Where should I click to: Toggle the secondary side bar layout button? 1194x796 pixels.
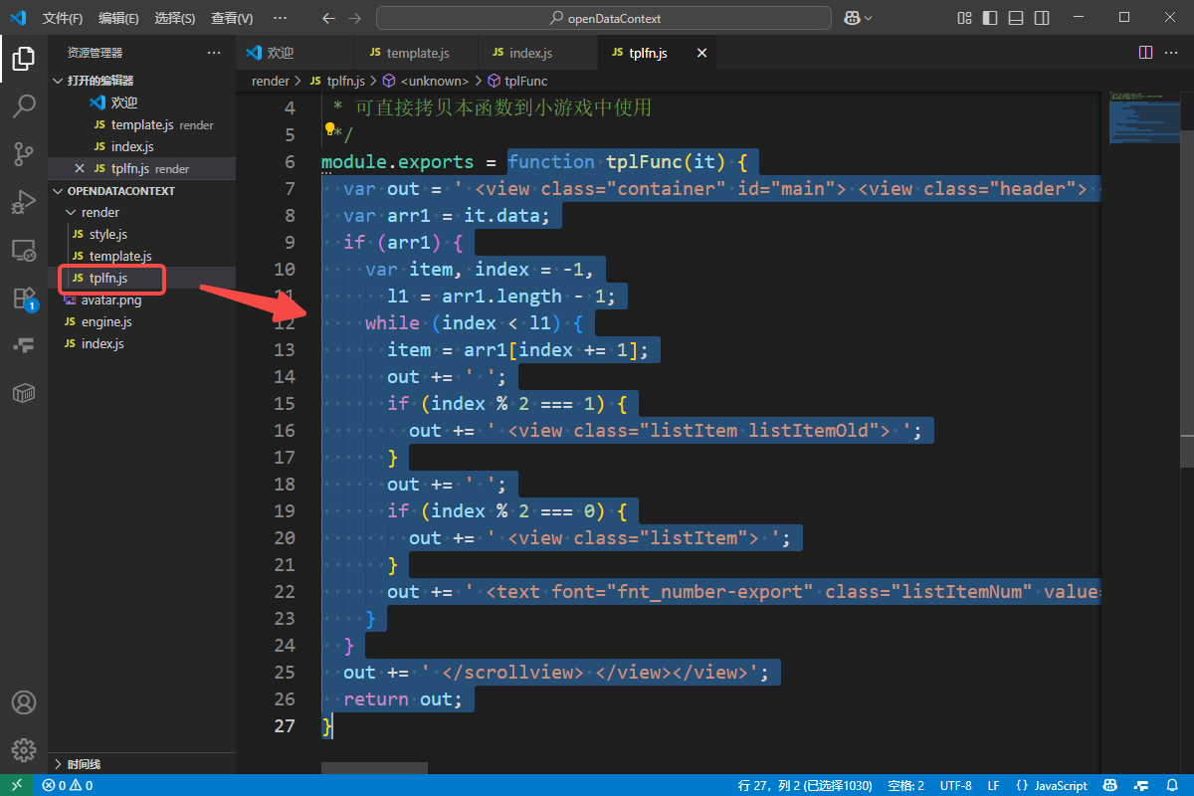pos(1041,18)
